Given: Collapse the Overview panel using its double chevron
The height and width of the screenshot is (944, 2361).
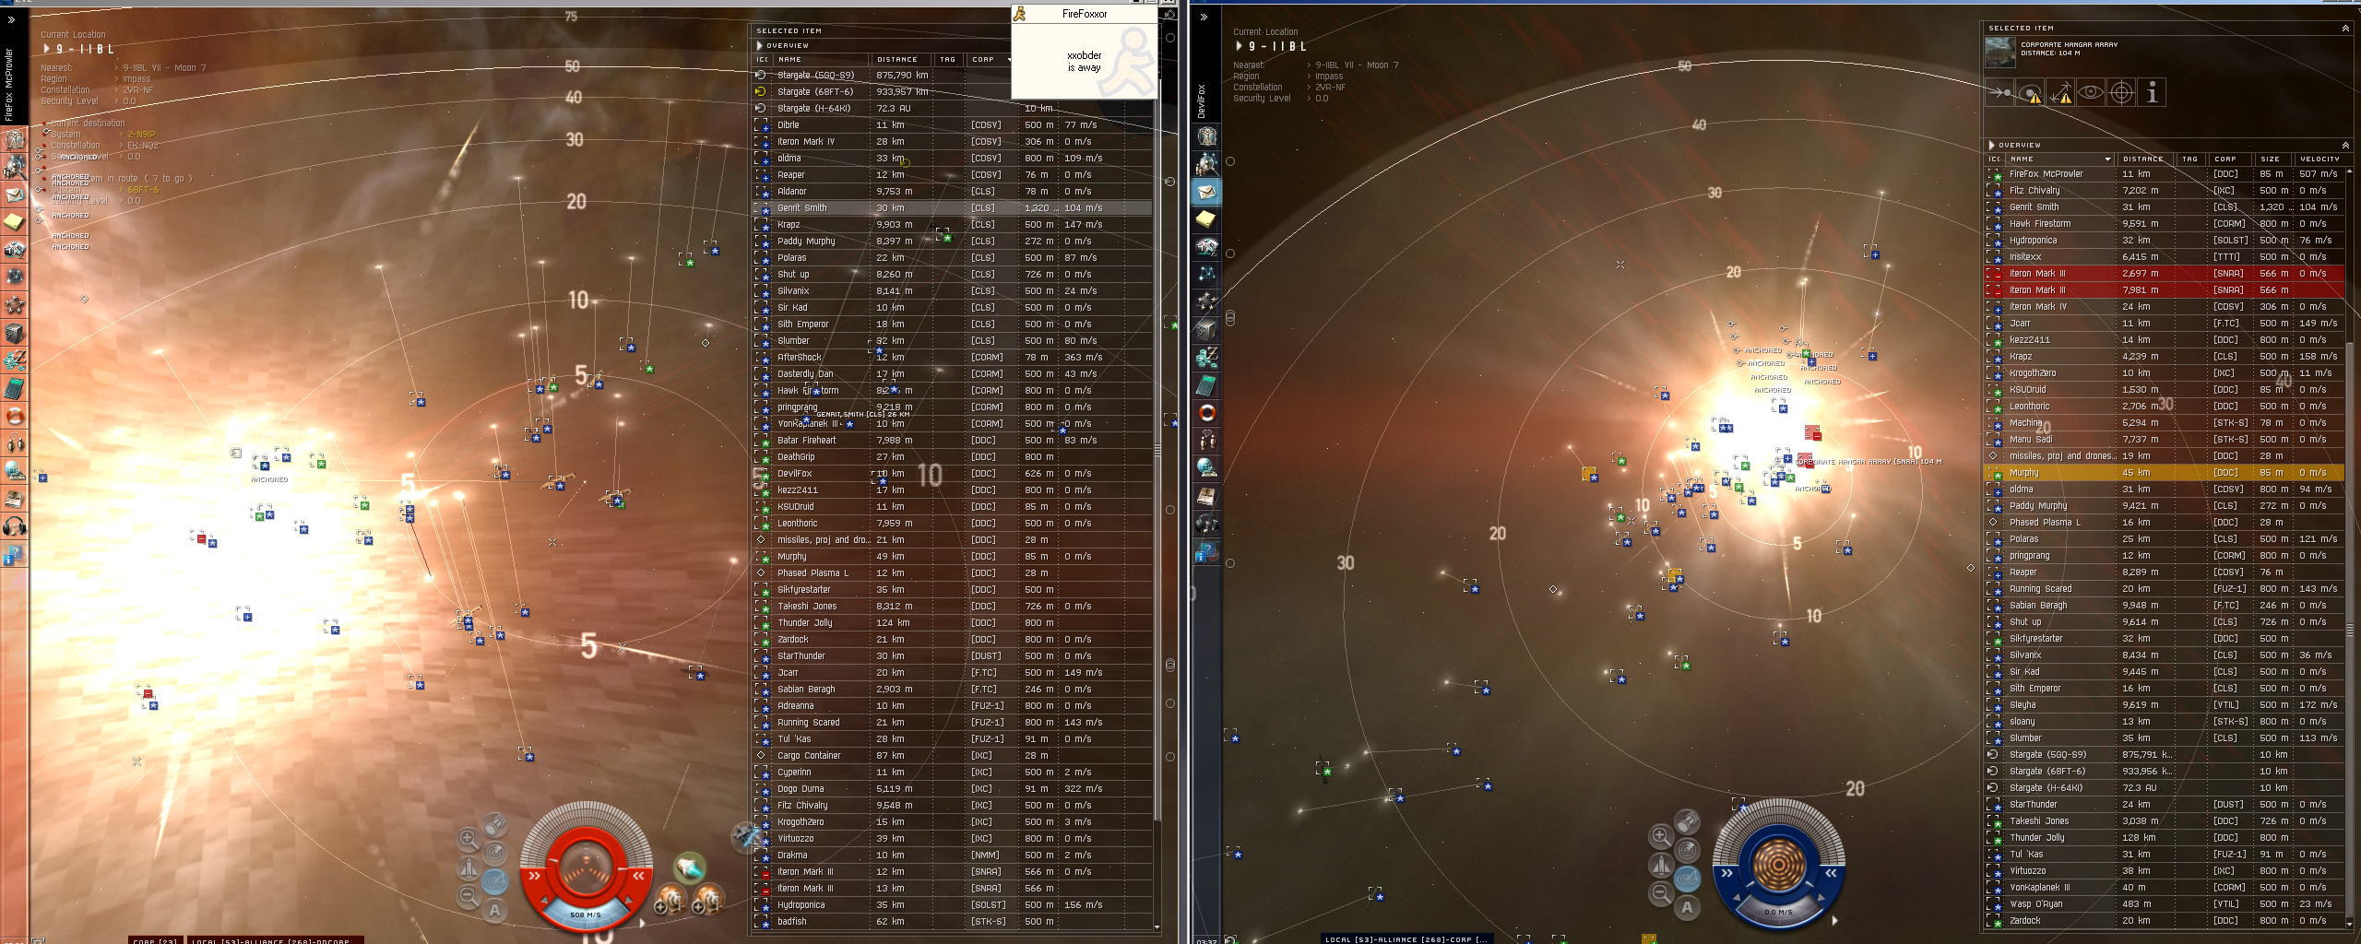Looking at the screenshot, I should pos(2345,145).
